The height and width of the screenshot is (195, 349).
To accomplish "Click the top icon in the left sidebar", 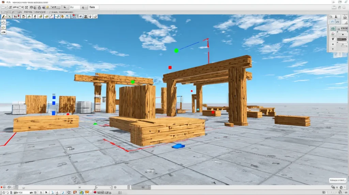I will click(3, 22).
